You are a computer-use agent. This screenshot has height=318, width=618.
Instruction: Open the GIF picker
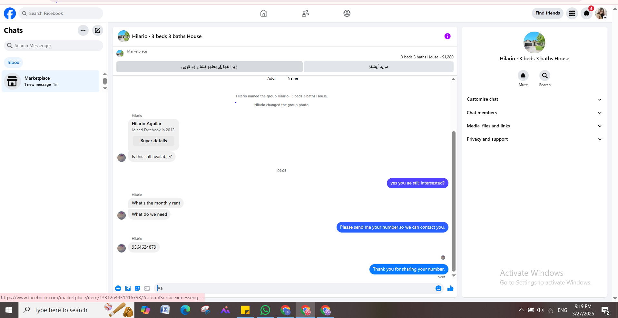click(147, 288)
